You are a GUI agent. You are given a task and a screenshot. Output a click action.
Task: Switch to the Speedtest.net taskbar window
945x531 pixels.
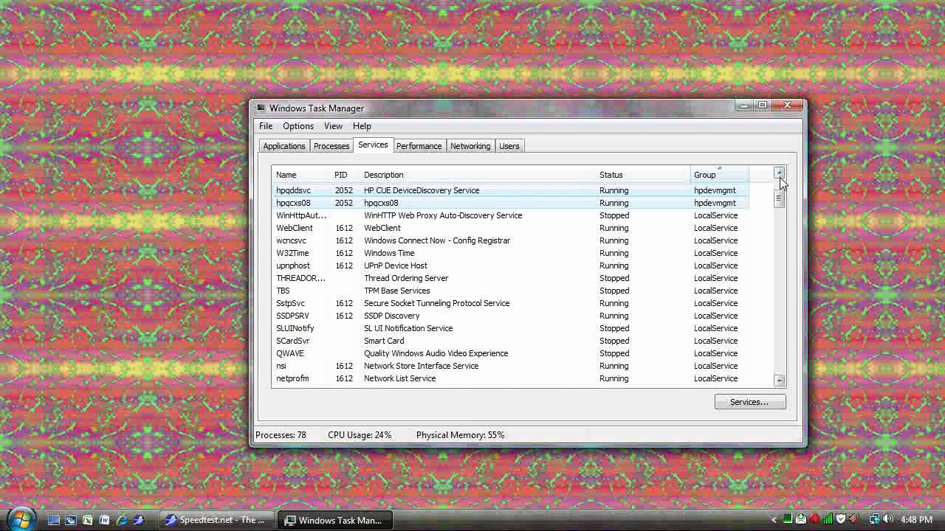tap(218, 520)
